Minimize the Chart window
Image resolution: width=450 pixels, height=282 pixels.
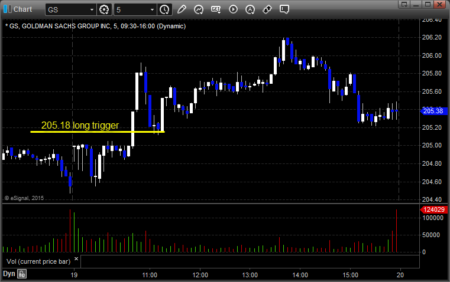click(x=416, y=4)
